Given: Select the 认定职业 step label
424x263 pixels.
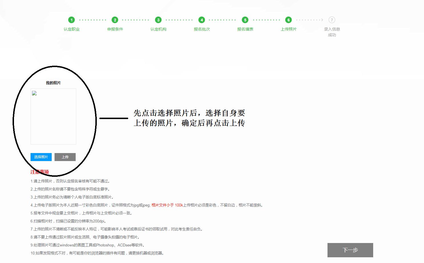Looking at the screenshot, I should click(72, 29).
